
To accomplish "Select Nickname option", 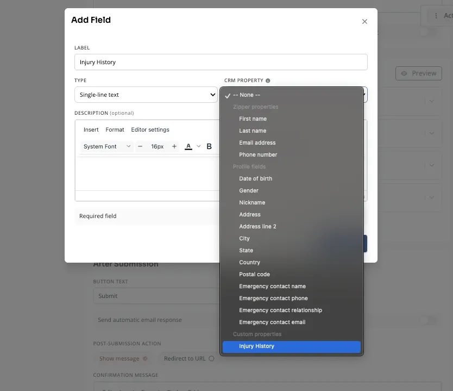I will pyautogui.click(x=292, y=202).
